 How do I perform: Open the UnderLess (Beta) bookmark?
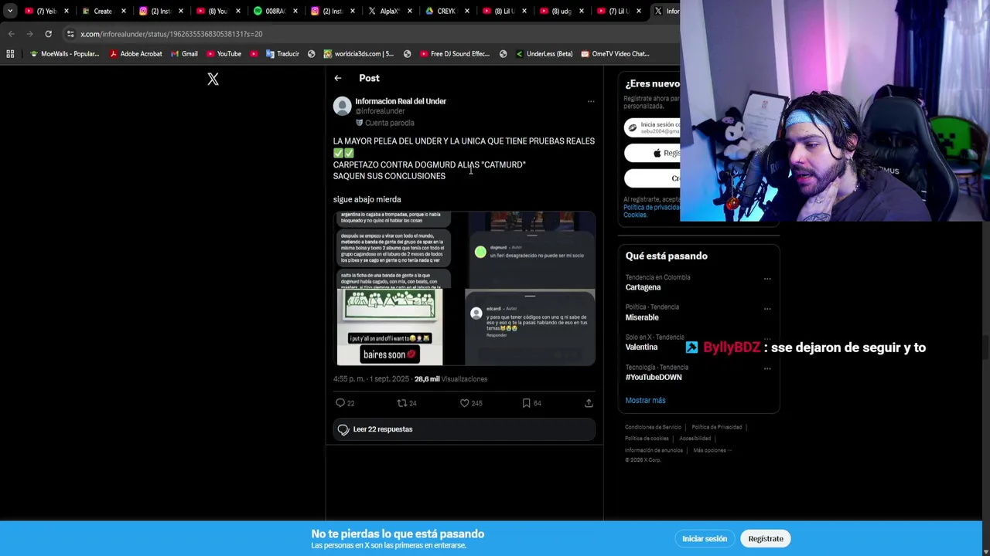tap(544, 54)
